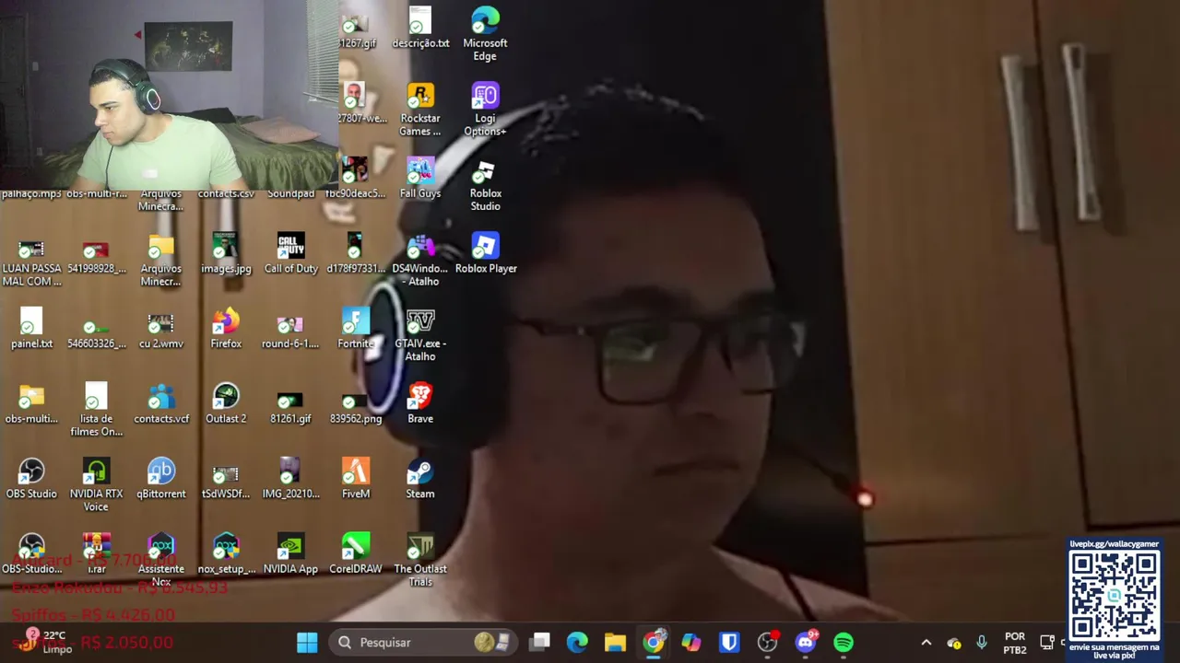Open qBittorrent desktop shortcut
The width and height of the screenshot is (1180, 663).
pos(161,479)
